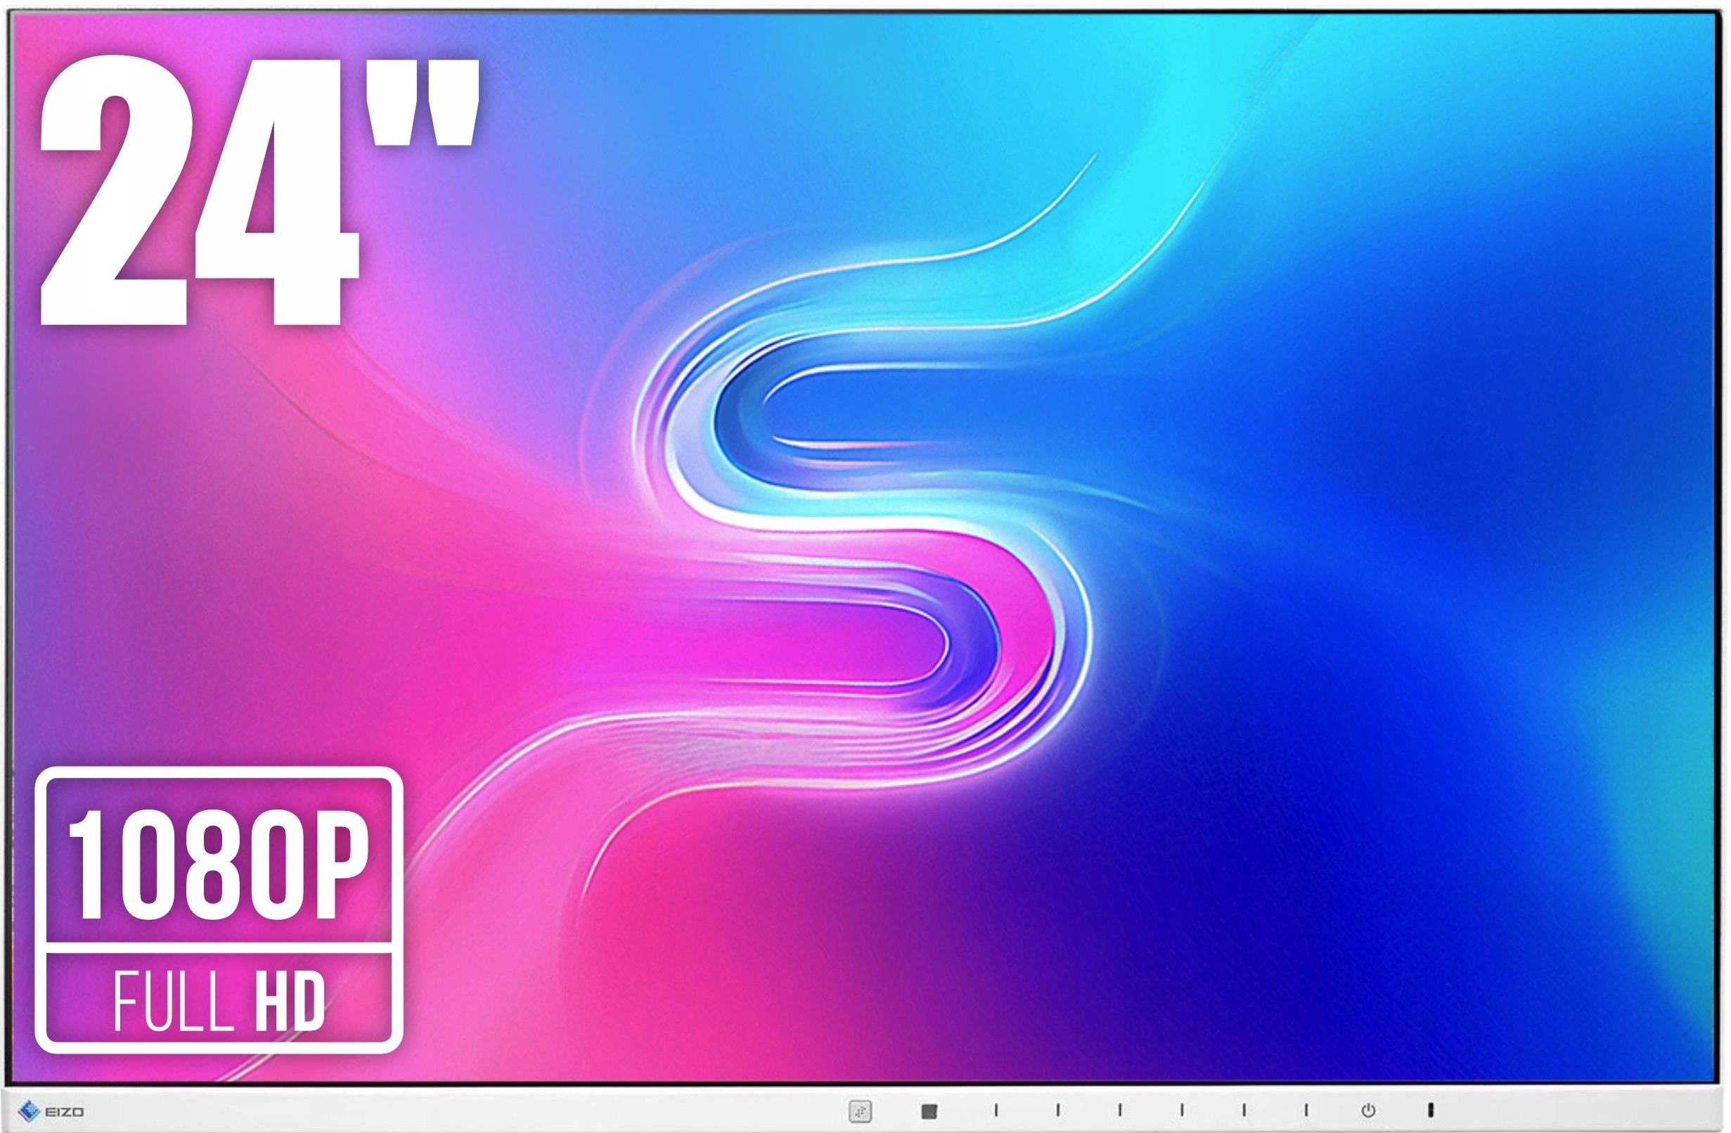Click the EIZO diamond logo icon

point(29,1111)
